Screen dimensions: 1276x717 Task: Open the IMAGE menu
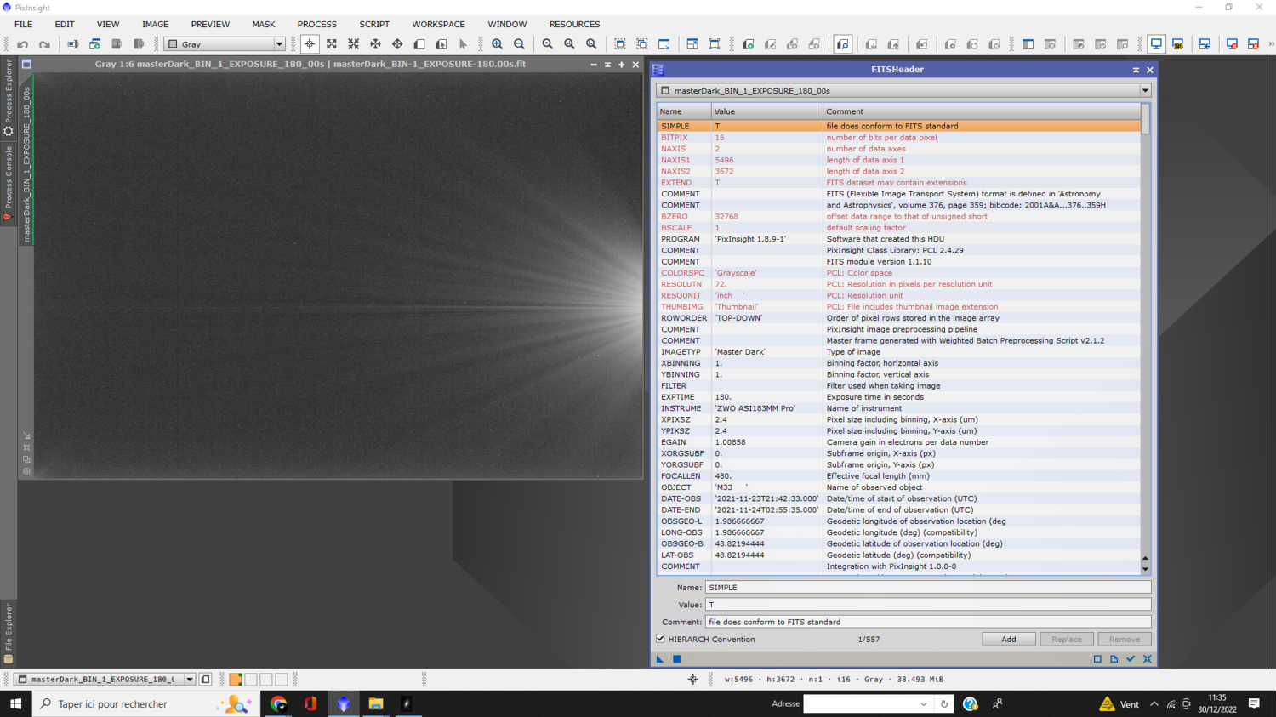click(155, 25)
